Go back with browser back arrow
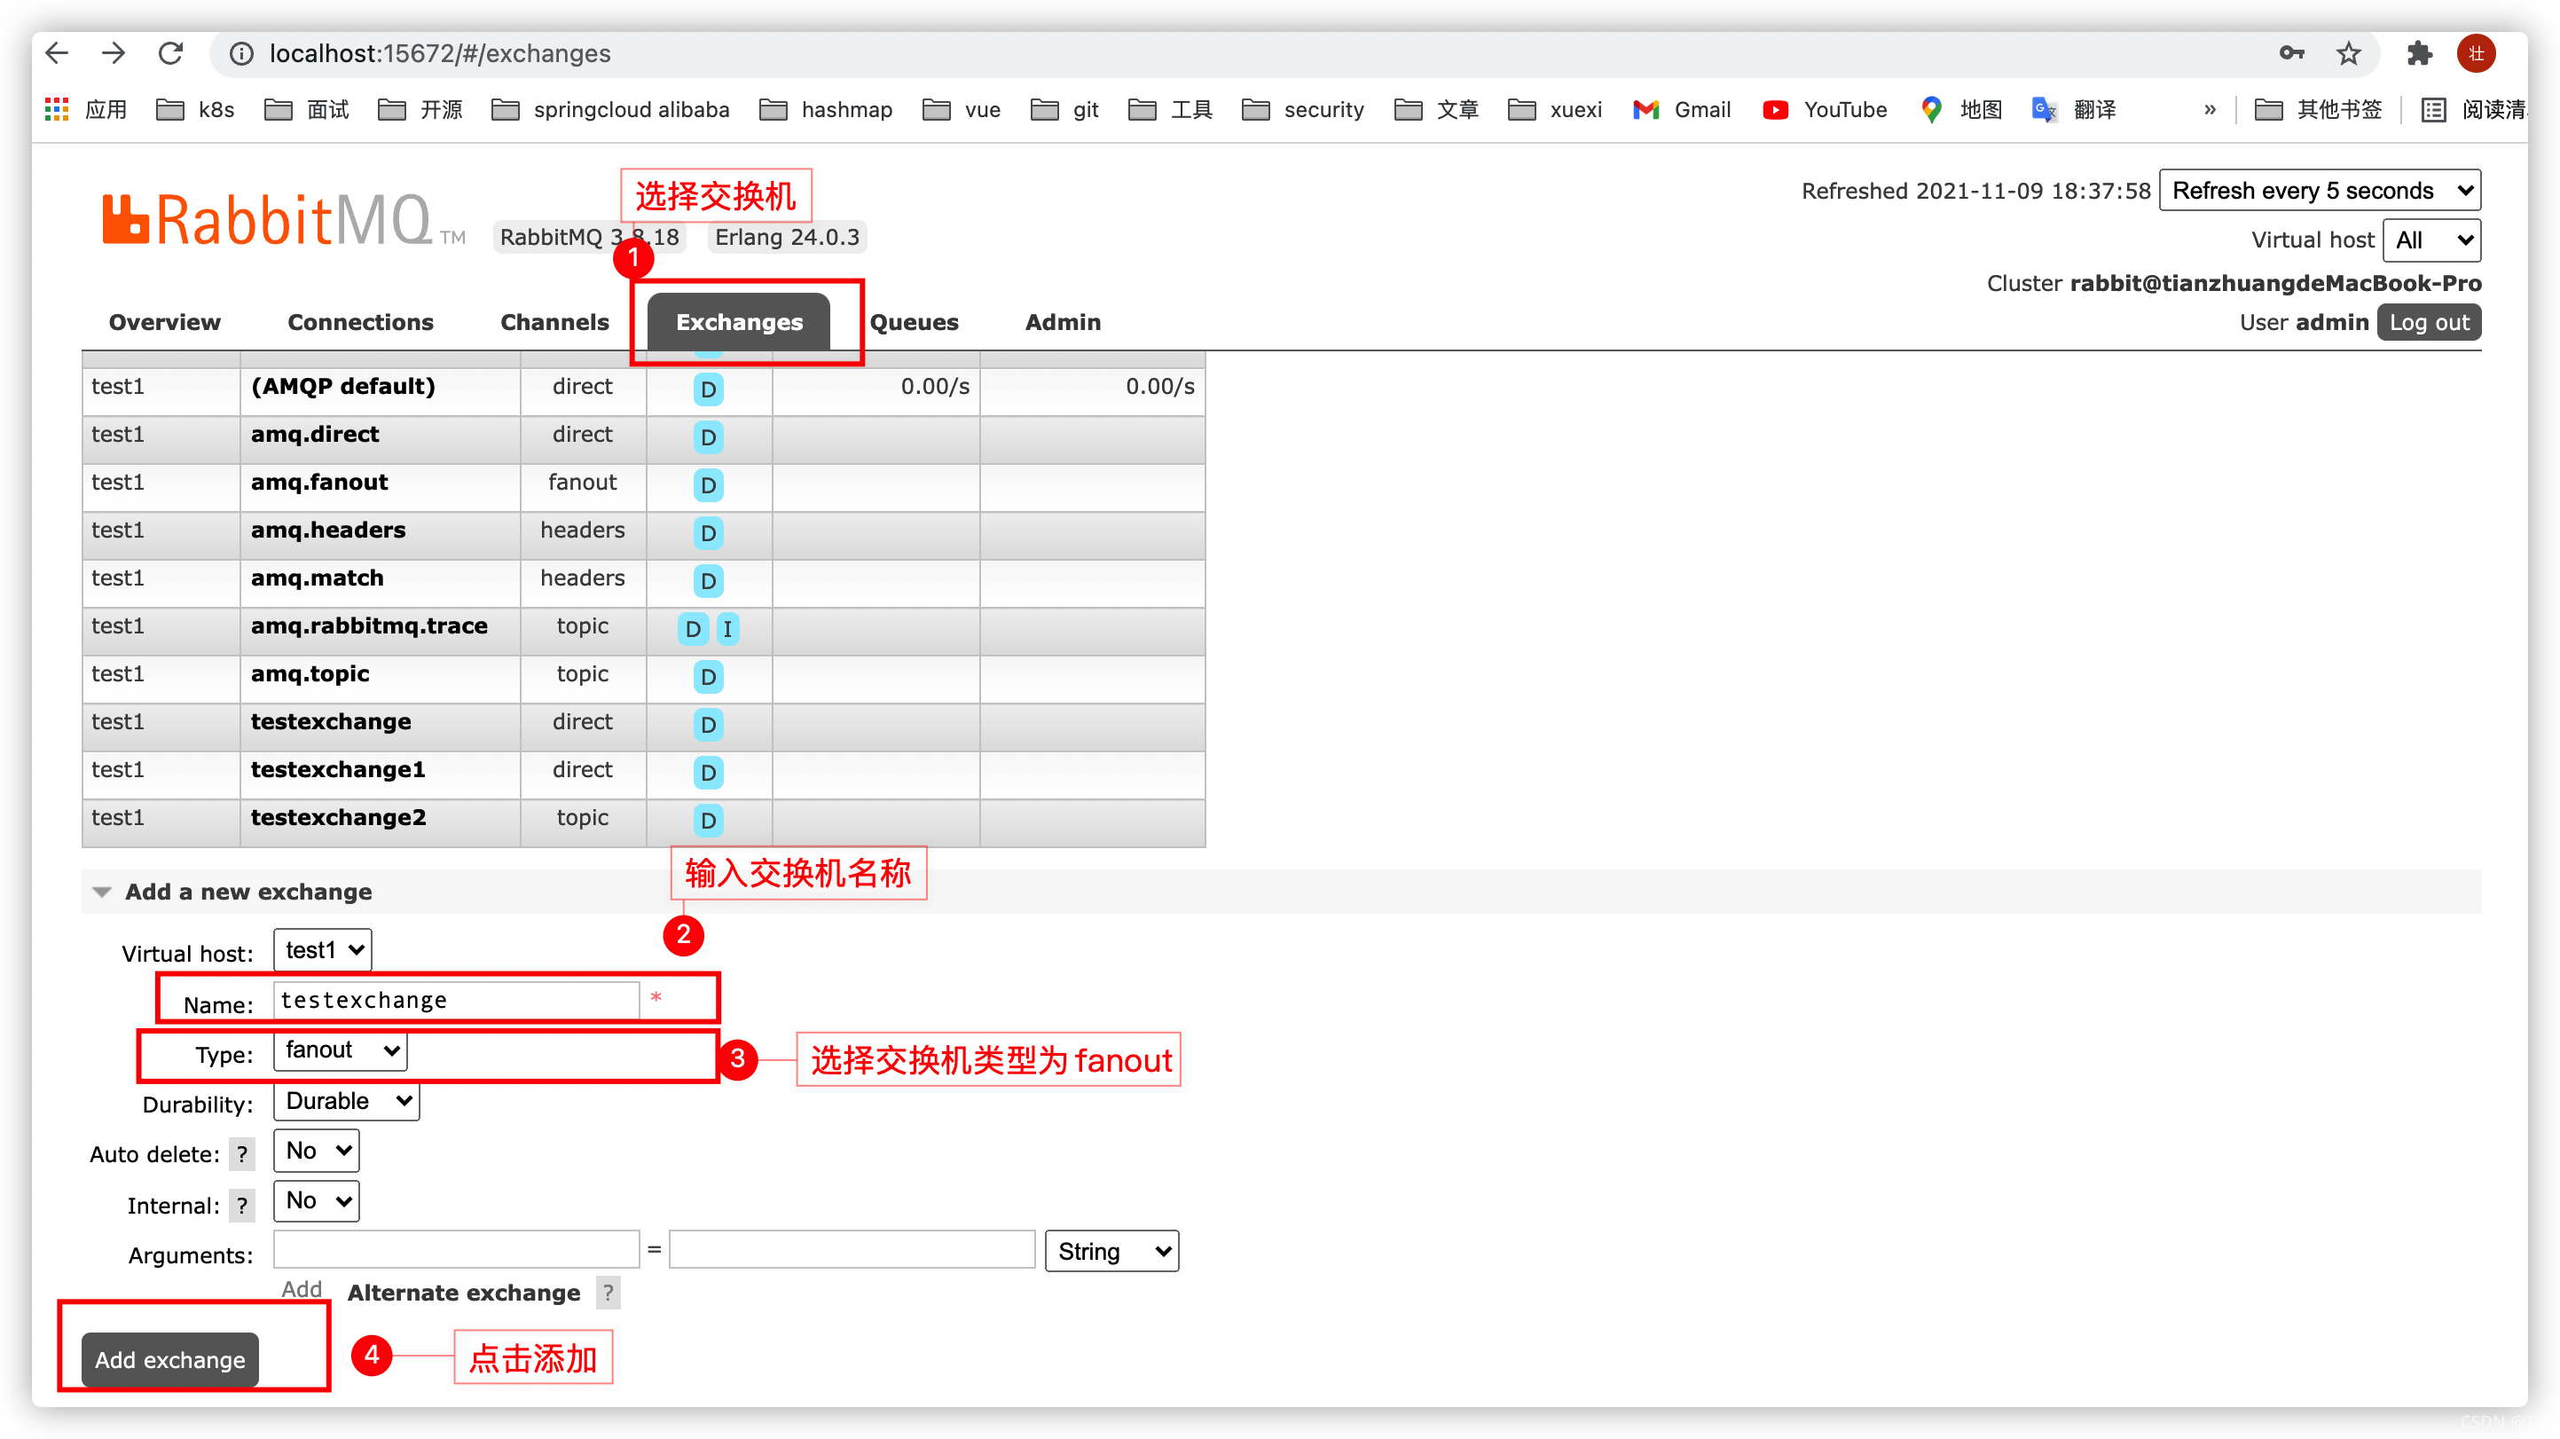 pos(58,53)
